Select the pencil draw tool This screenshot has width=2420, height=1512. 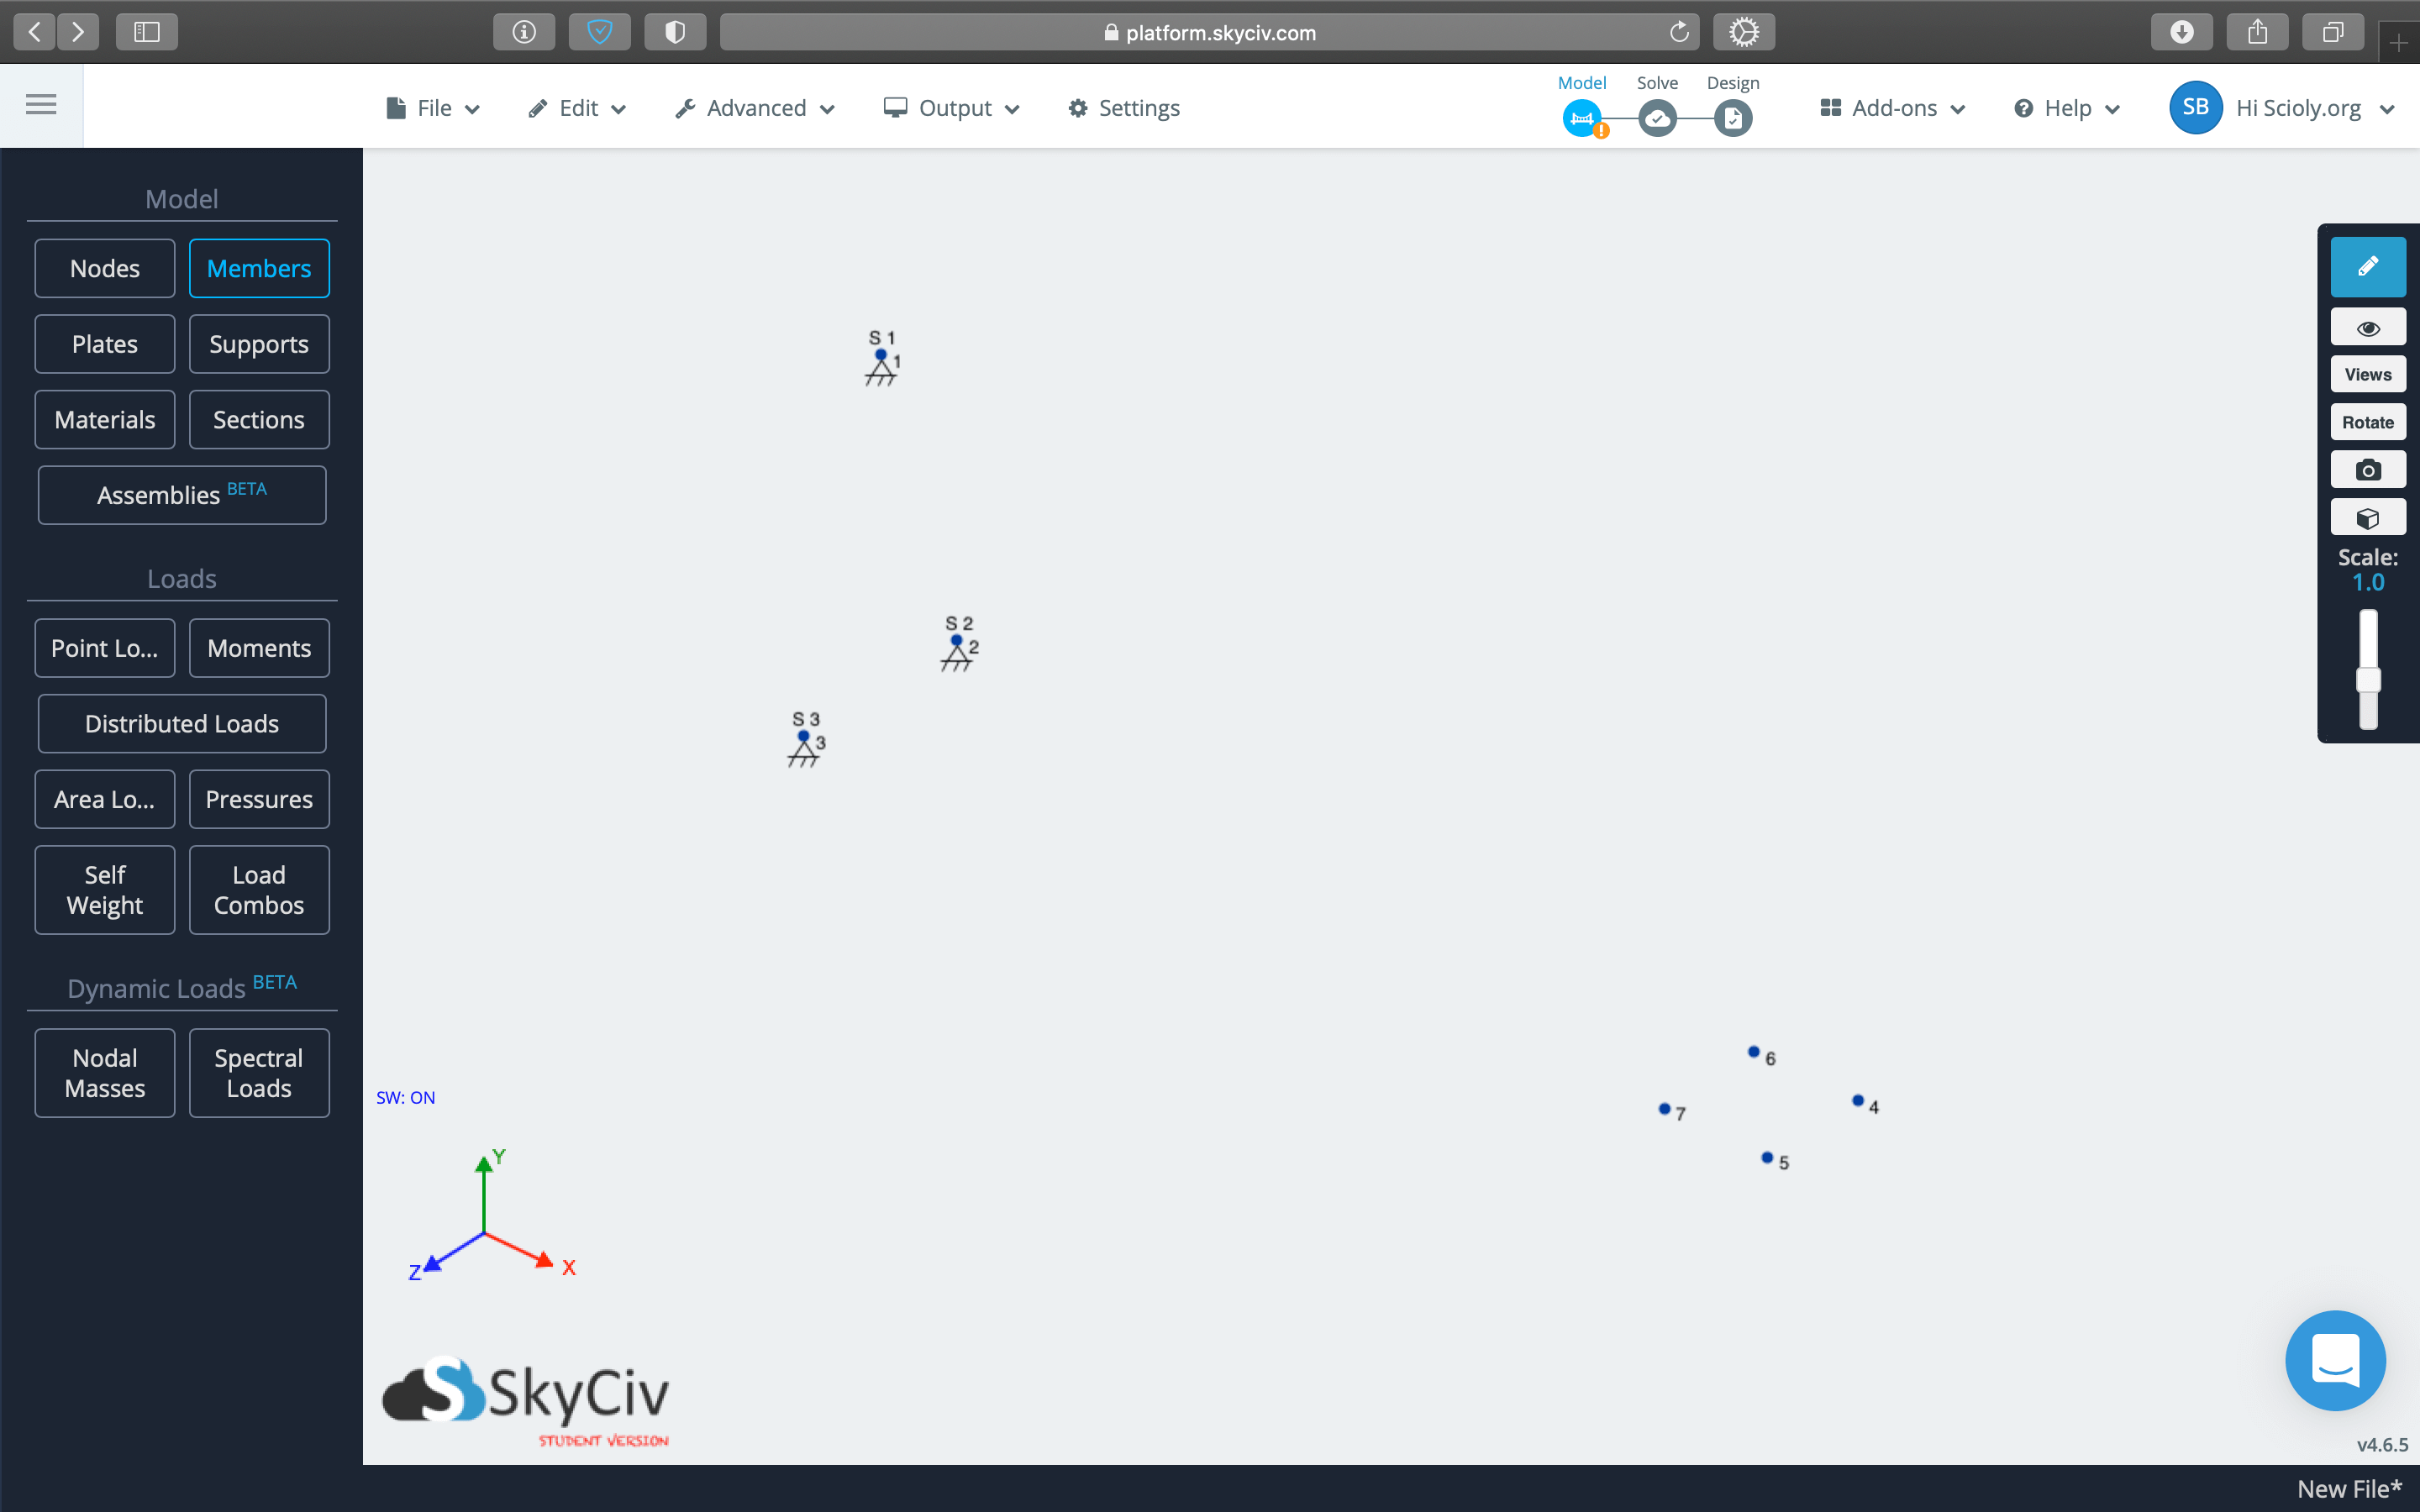click(2367, 267)
